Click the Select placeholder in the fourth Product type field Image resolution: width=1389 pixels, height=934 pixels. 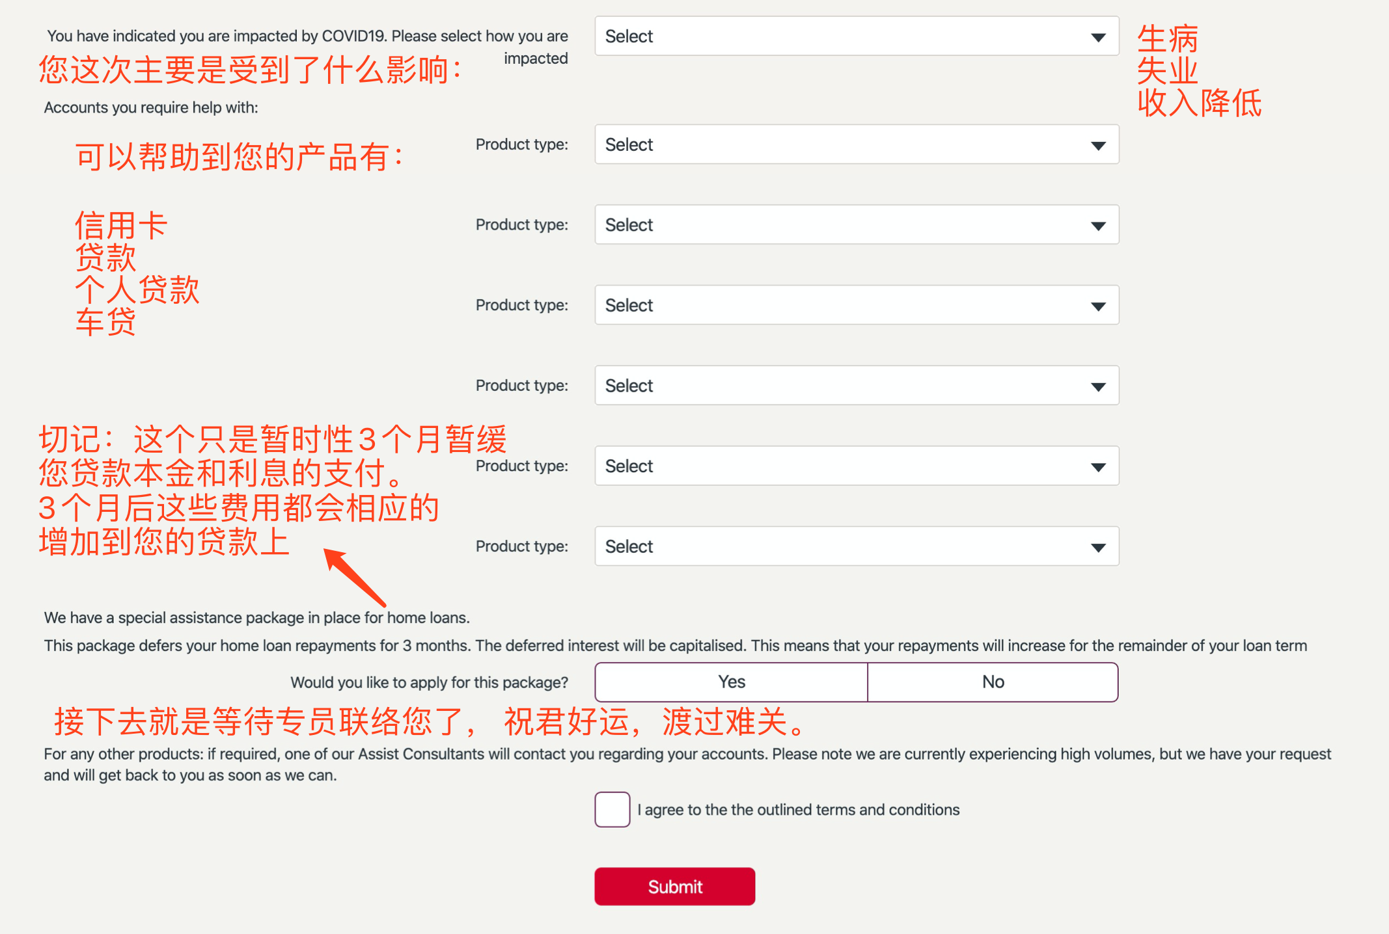point(628,385)
